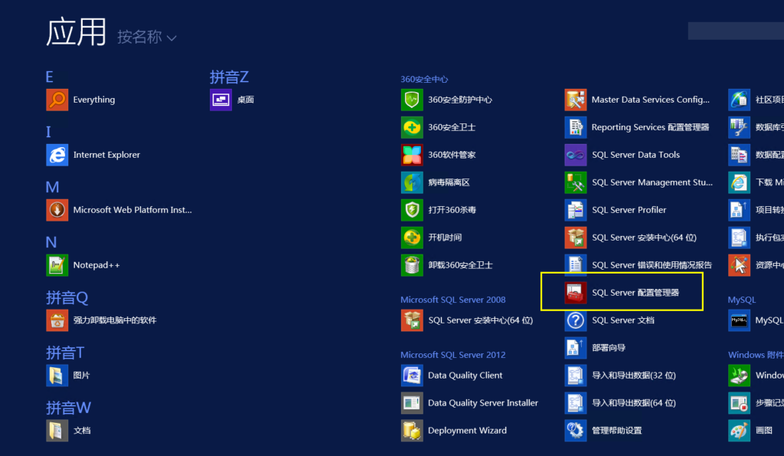Launch MySQL command line icon
784x456 pixels.
(x=739, y=320)
